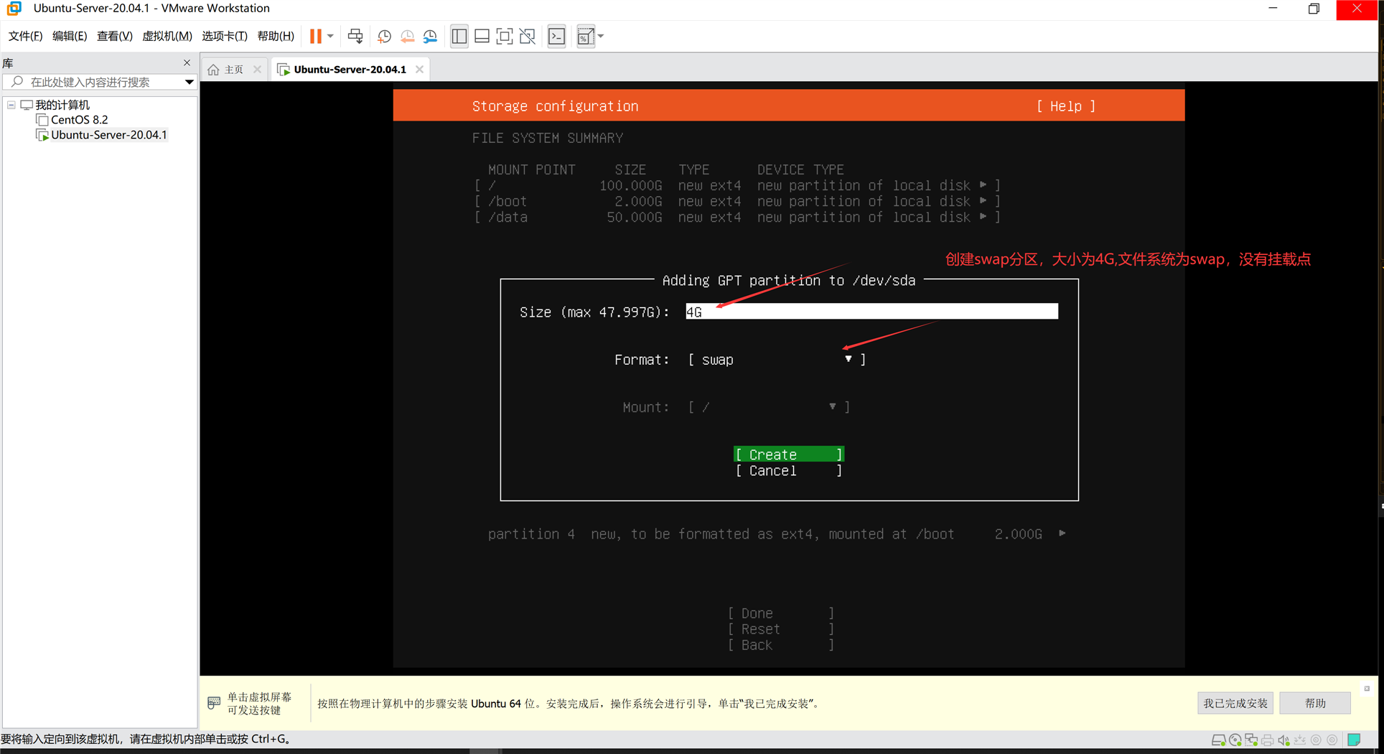Take a snapshot of this virtual machine
Image resolution: width=1384 pixels, height=754 pixels.
pyautogui.click(x=385, y=36)
